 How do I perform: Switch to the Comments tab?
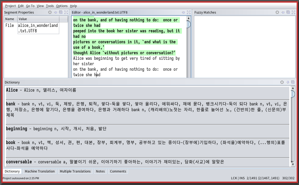[x=118, y=171]
